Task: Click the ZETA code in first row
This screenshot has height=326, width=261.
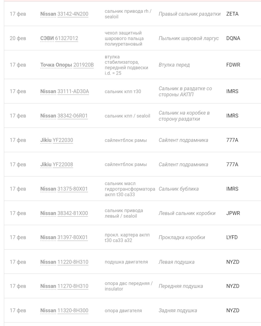Action: tap(232, 14)
